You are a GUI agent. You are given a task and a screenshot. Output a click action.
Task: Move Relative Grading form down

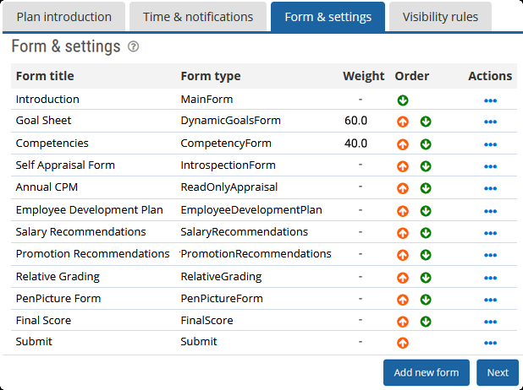tap(426, 278)
